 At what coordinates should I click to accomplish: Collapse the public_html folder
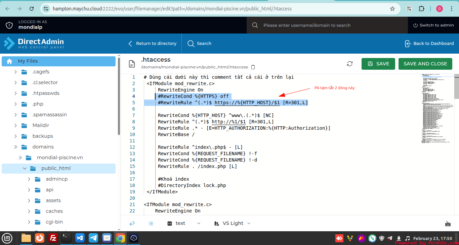point(25,168)
